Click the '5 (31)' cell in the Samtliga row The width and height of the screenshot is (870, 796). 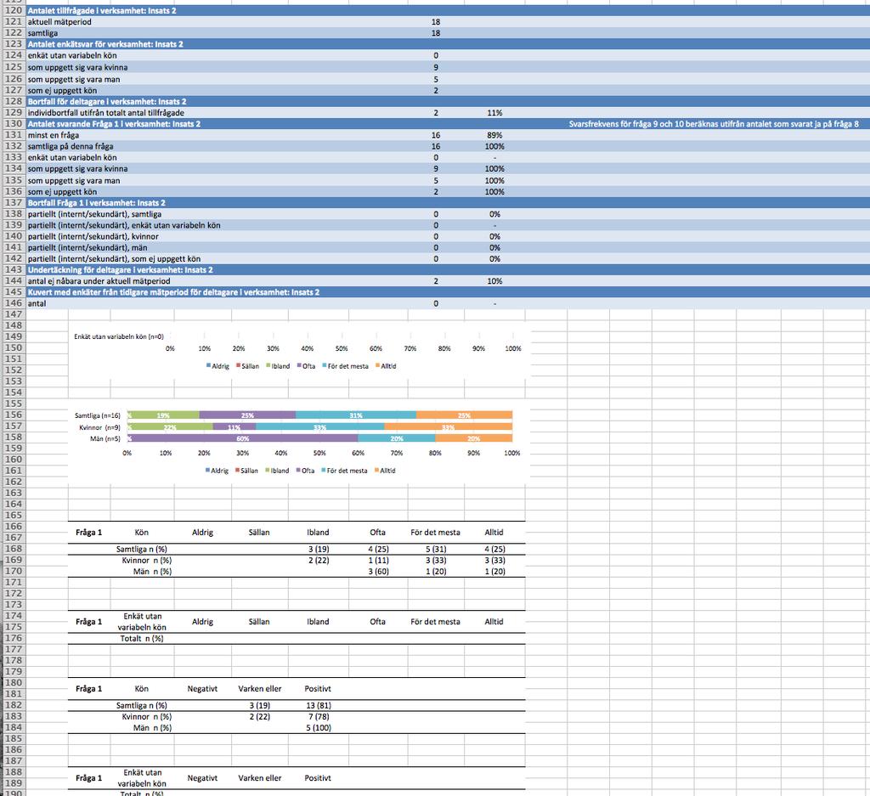tap(436, 549)
